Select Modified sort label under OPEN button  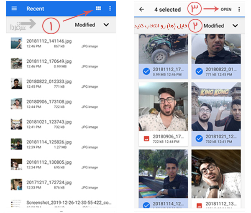pyautogui.click(x=214, y=26)
